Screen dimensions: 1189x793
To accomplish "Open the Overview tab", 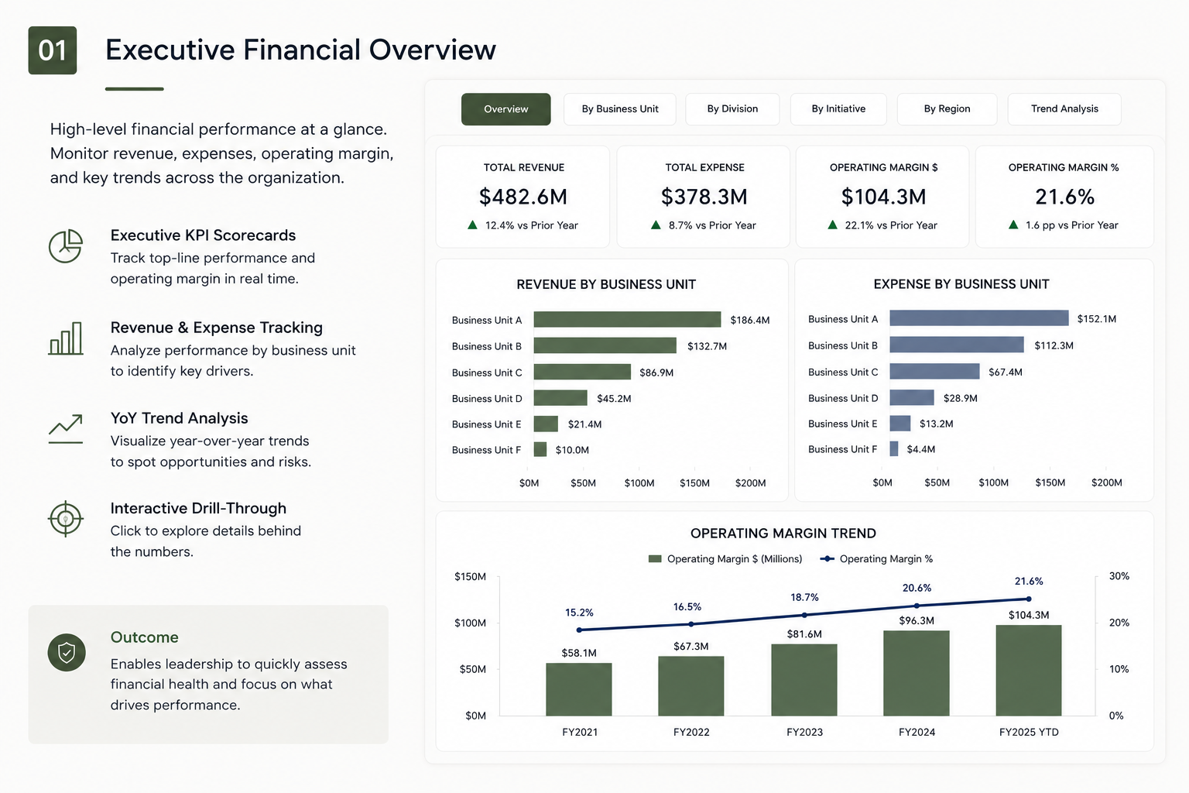I will (x=506, y=109).
